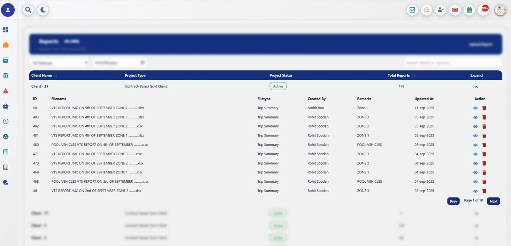Click the search magnifier icon
The width and height of the screenshot is (511, 246).
(x=28, y=10)
